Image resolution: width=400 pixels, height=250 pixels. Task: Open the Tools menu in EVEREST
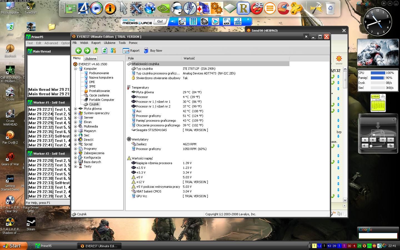(122, 43)
